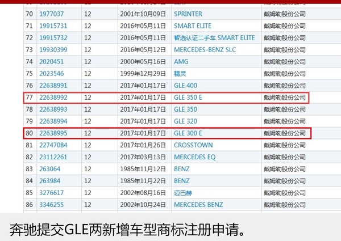Open registration number 22747084 link
The height and width of the screenshot is (241, 341).
coord(53,145)
